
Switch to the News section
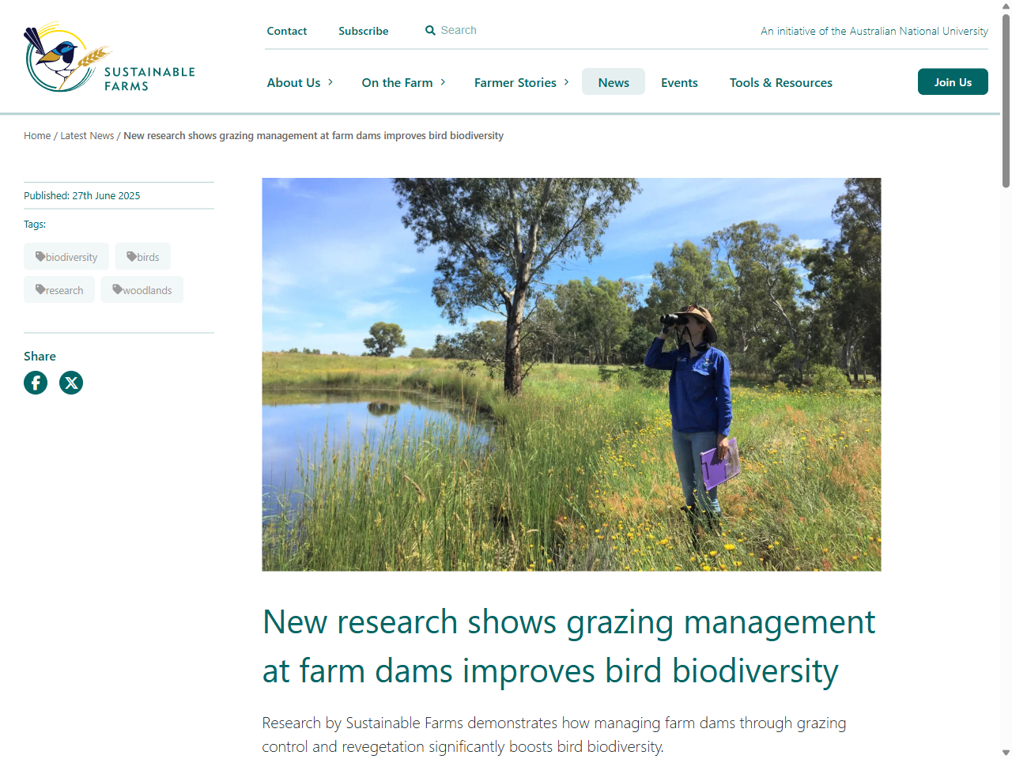pos(613,82)
